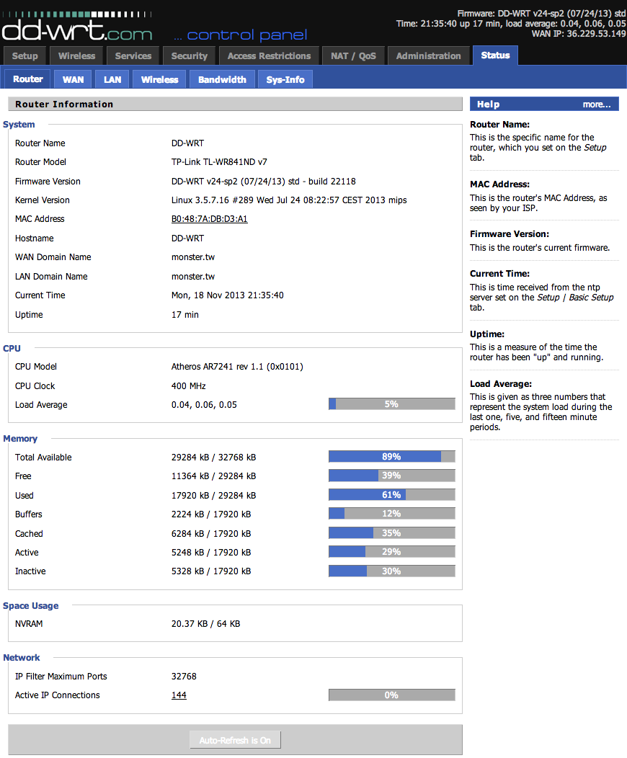
Task: Click the CPU Clock 400 MHz value
Action: [x=189, y=385]
